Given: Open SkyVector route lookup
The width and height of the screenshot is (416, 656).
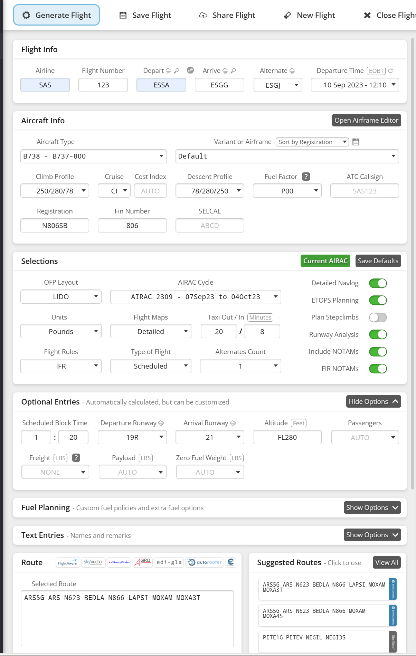Looking at the screenshot, I should [x=93, y=562].
